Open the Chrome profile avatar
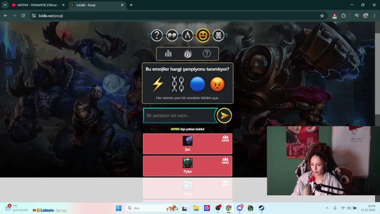The height and width of the screenshot is (214, 380). click(x=366, y=16)
